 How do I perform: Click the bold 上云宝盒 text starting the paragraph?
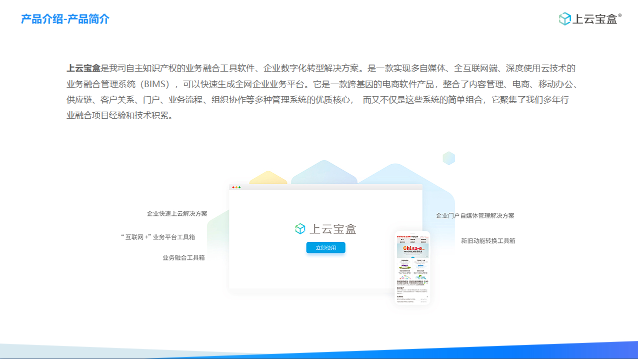click(83, 69)
